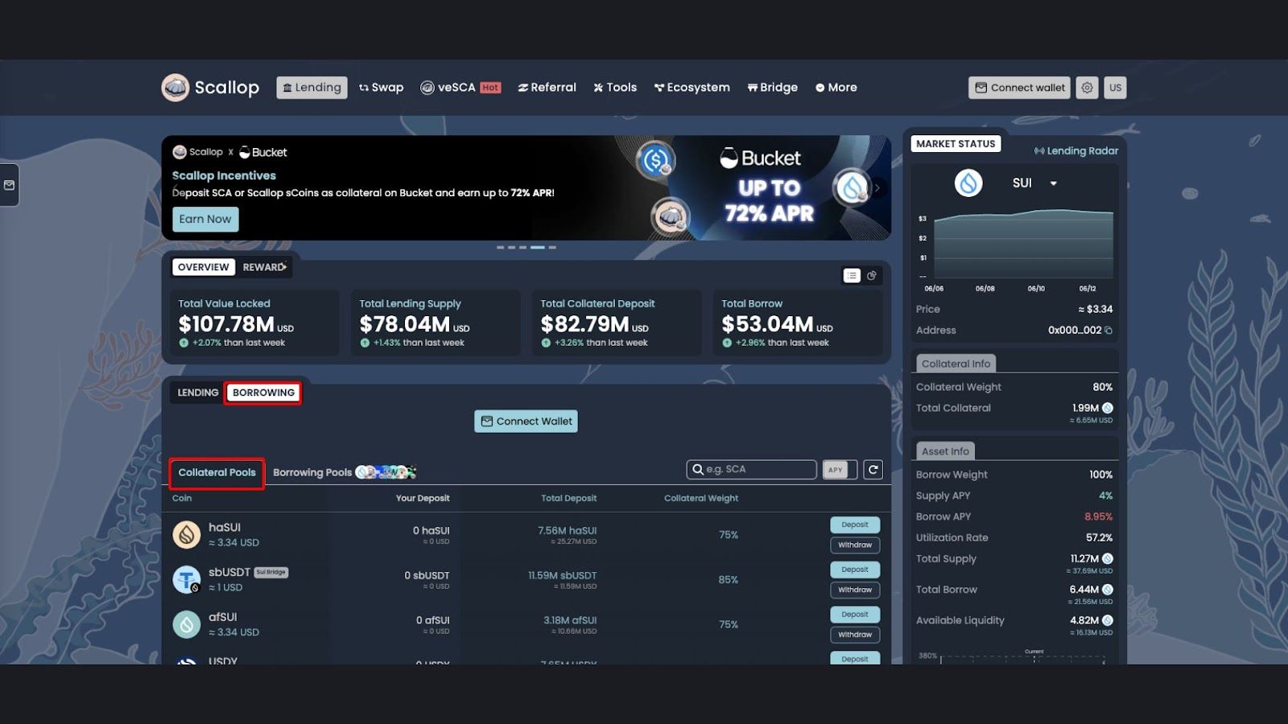Click Deposit in the afSUI row
Viewport: 1288px width, 724px height.
tap(855, 615)
